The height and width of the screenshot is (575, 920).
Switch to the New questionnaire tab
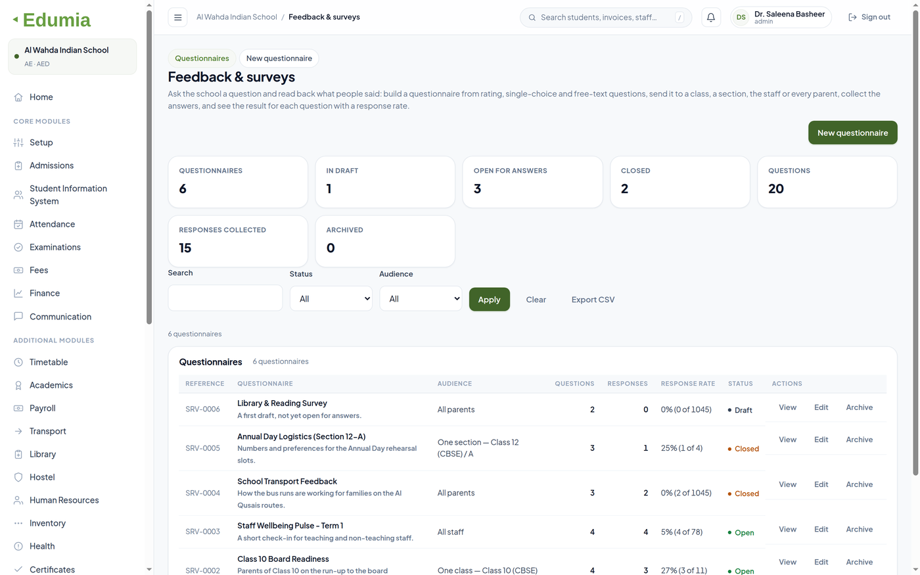pos(279,58)
